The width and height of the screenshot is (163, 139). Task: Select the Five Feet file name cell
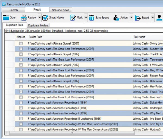coord(148,97)
